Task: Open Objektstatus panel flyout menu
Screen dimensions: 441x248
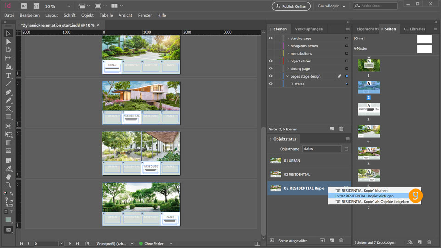Action: [348, 139]
